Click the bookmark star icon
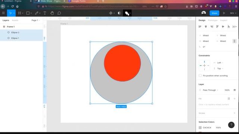 click(x=165, y=6)
